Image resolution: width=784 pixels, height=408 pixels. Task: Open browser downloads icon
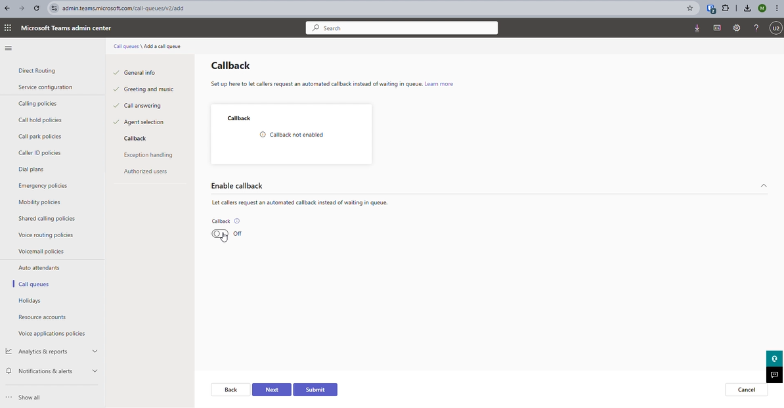[747, 8]
